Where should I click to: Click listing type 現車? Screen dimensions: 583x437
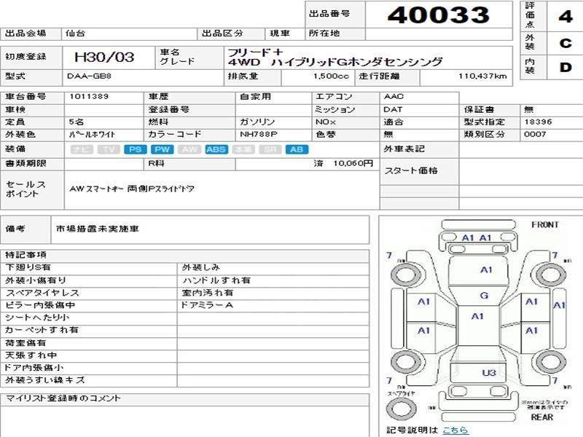click(280, 33)
